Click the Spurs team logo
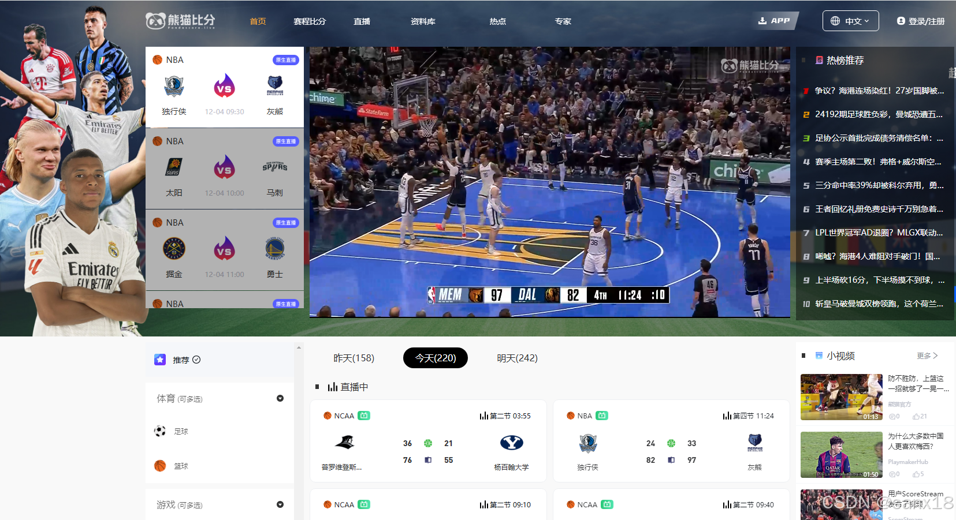Viewport: 956px width, 520px height. click(x=275, y=167)
